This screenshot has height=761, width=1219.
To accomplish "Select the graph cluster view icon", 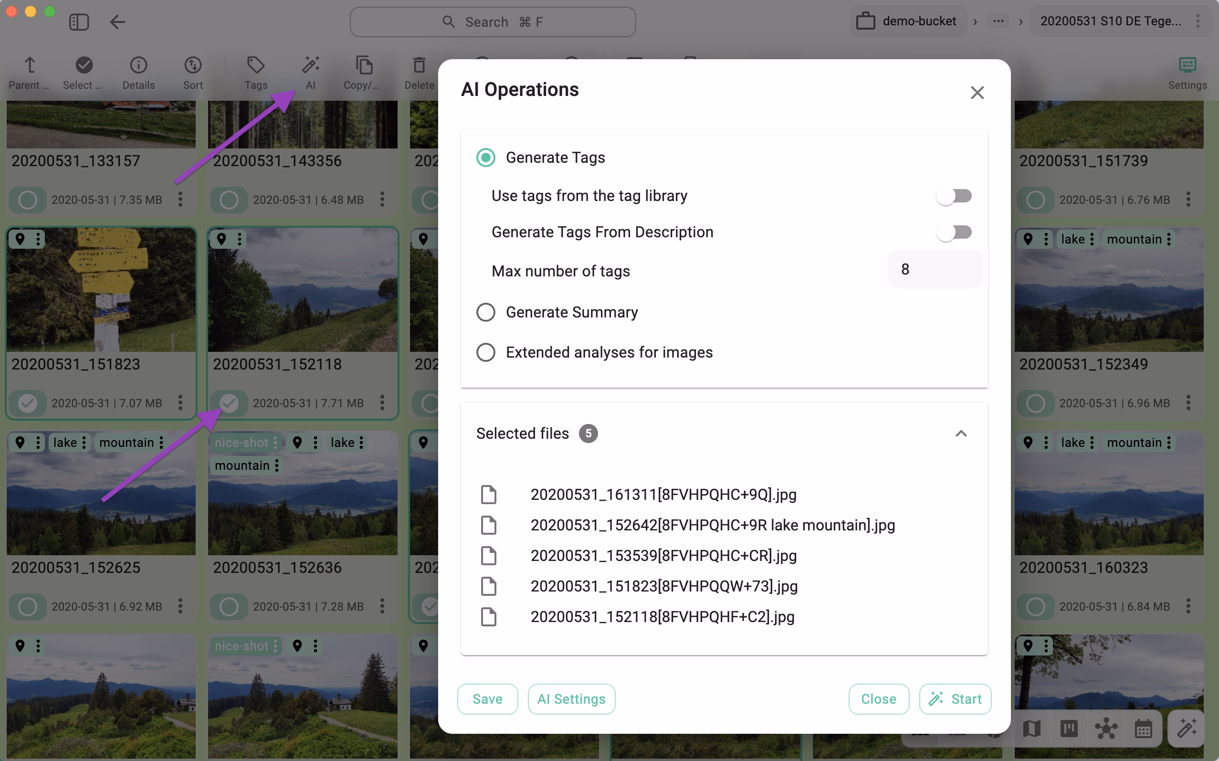I will [x=1106, y=728].
